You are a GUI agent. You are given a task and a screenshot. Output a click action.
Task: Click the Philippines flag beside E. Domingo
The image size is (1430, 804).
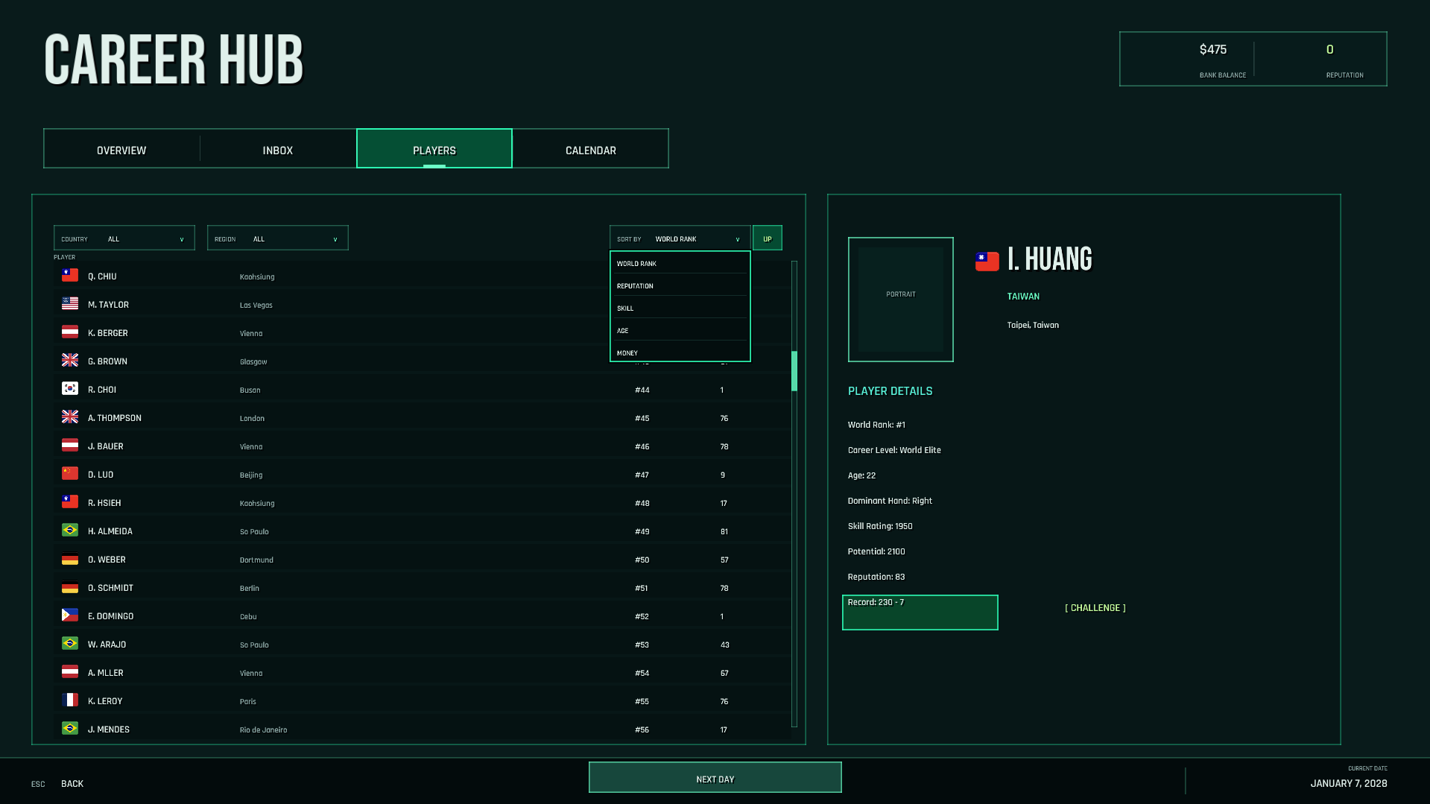(x=70, y=615)
